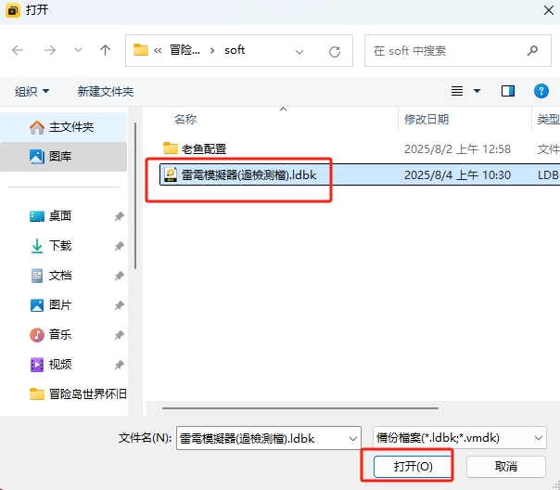Open recent locations chevron
Viewport: 560px width, 490px height.
pyautogui.click(x=78, y=50)
